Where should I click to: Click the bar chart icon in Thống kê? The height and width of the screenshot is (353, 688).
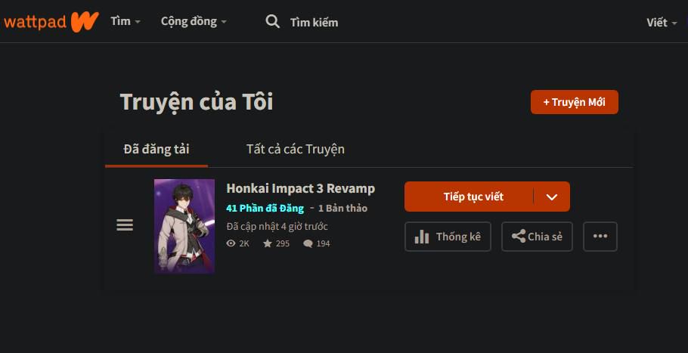pos(422,237)
